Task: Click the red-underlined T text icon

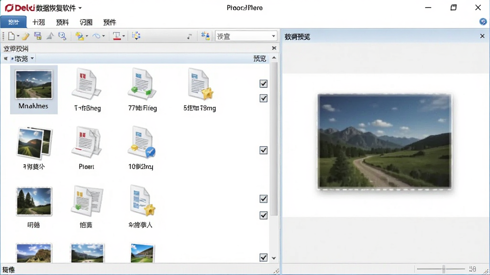Action: 117,36
